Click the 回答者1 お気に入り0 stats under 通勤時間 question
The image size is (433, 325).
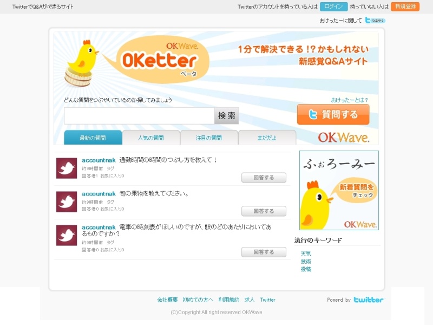(103, 175)
